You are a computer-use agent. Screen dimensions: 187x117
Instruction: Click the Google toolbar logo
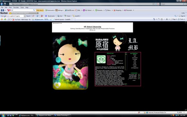coord(3,16)
